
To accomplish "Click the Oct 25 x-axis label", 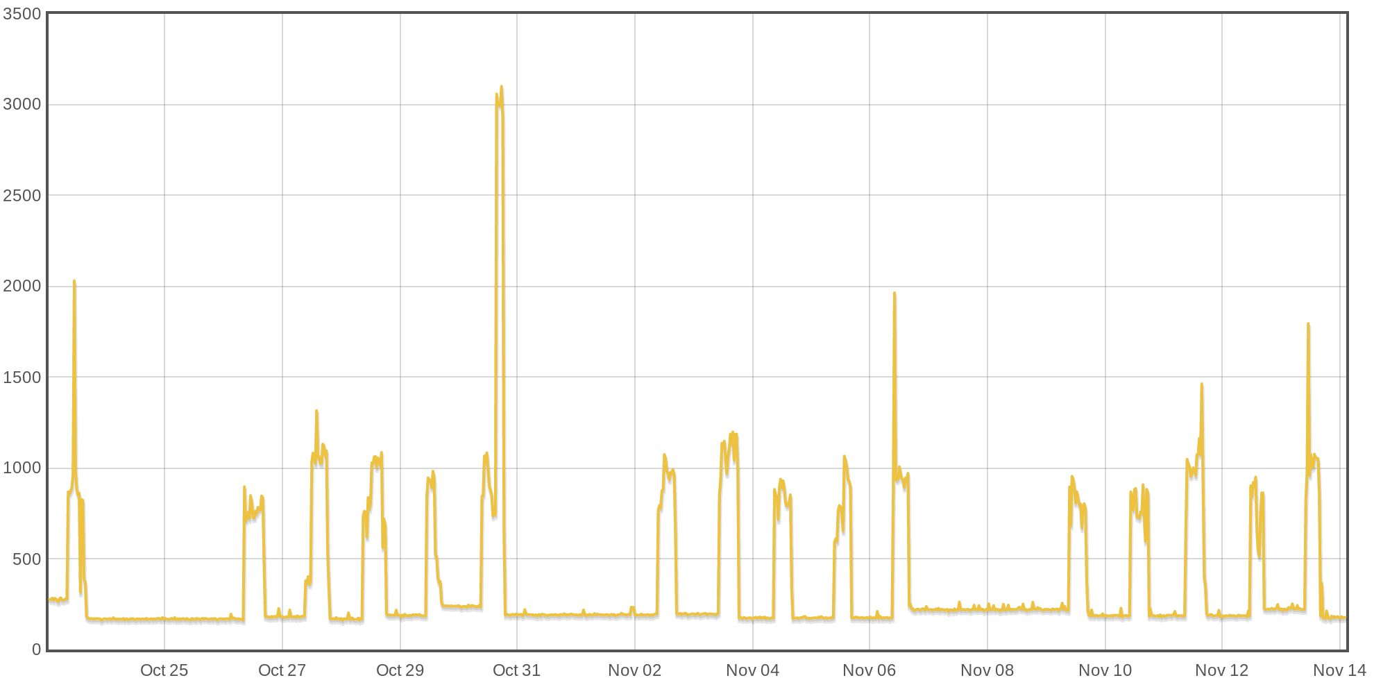I will point(164,672).
